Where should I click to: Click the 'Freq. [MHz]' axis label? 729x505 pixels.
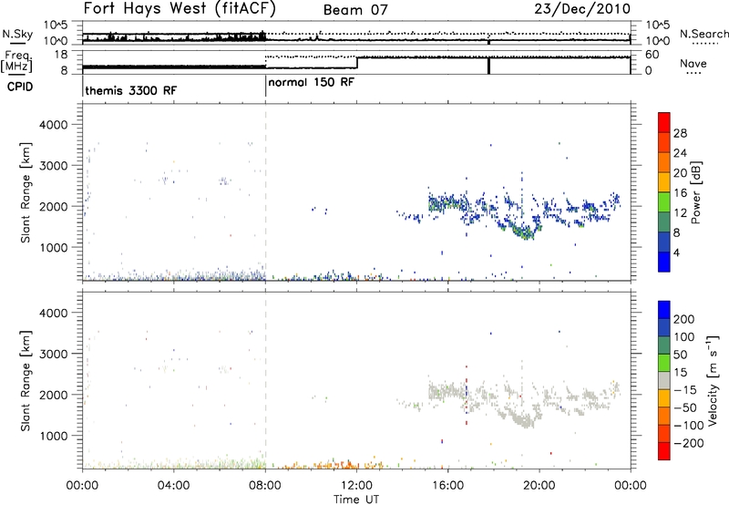(x=17, y=61)
